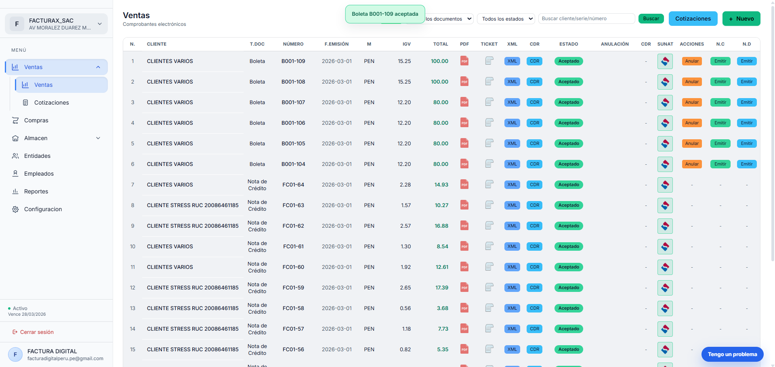Click ticket icon for Boleta B001-108
Image resolution: width=775 pixels, height=367 pixels.
pos(489,82)
